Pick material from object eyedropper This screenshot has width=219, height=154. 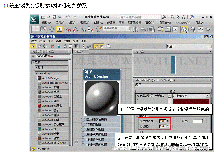coord(40,46)
